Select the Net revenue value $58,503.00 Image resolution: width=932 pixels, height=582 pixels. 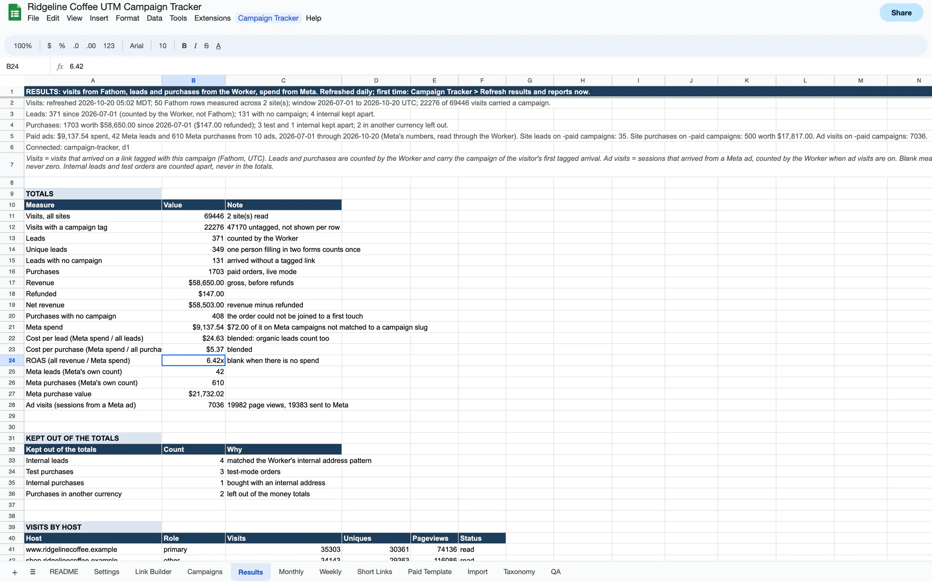point(193,305)
